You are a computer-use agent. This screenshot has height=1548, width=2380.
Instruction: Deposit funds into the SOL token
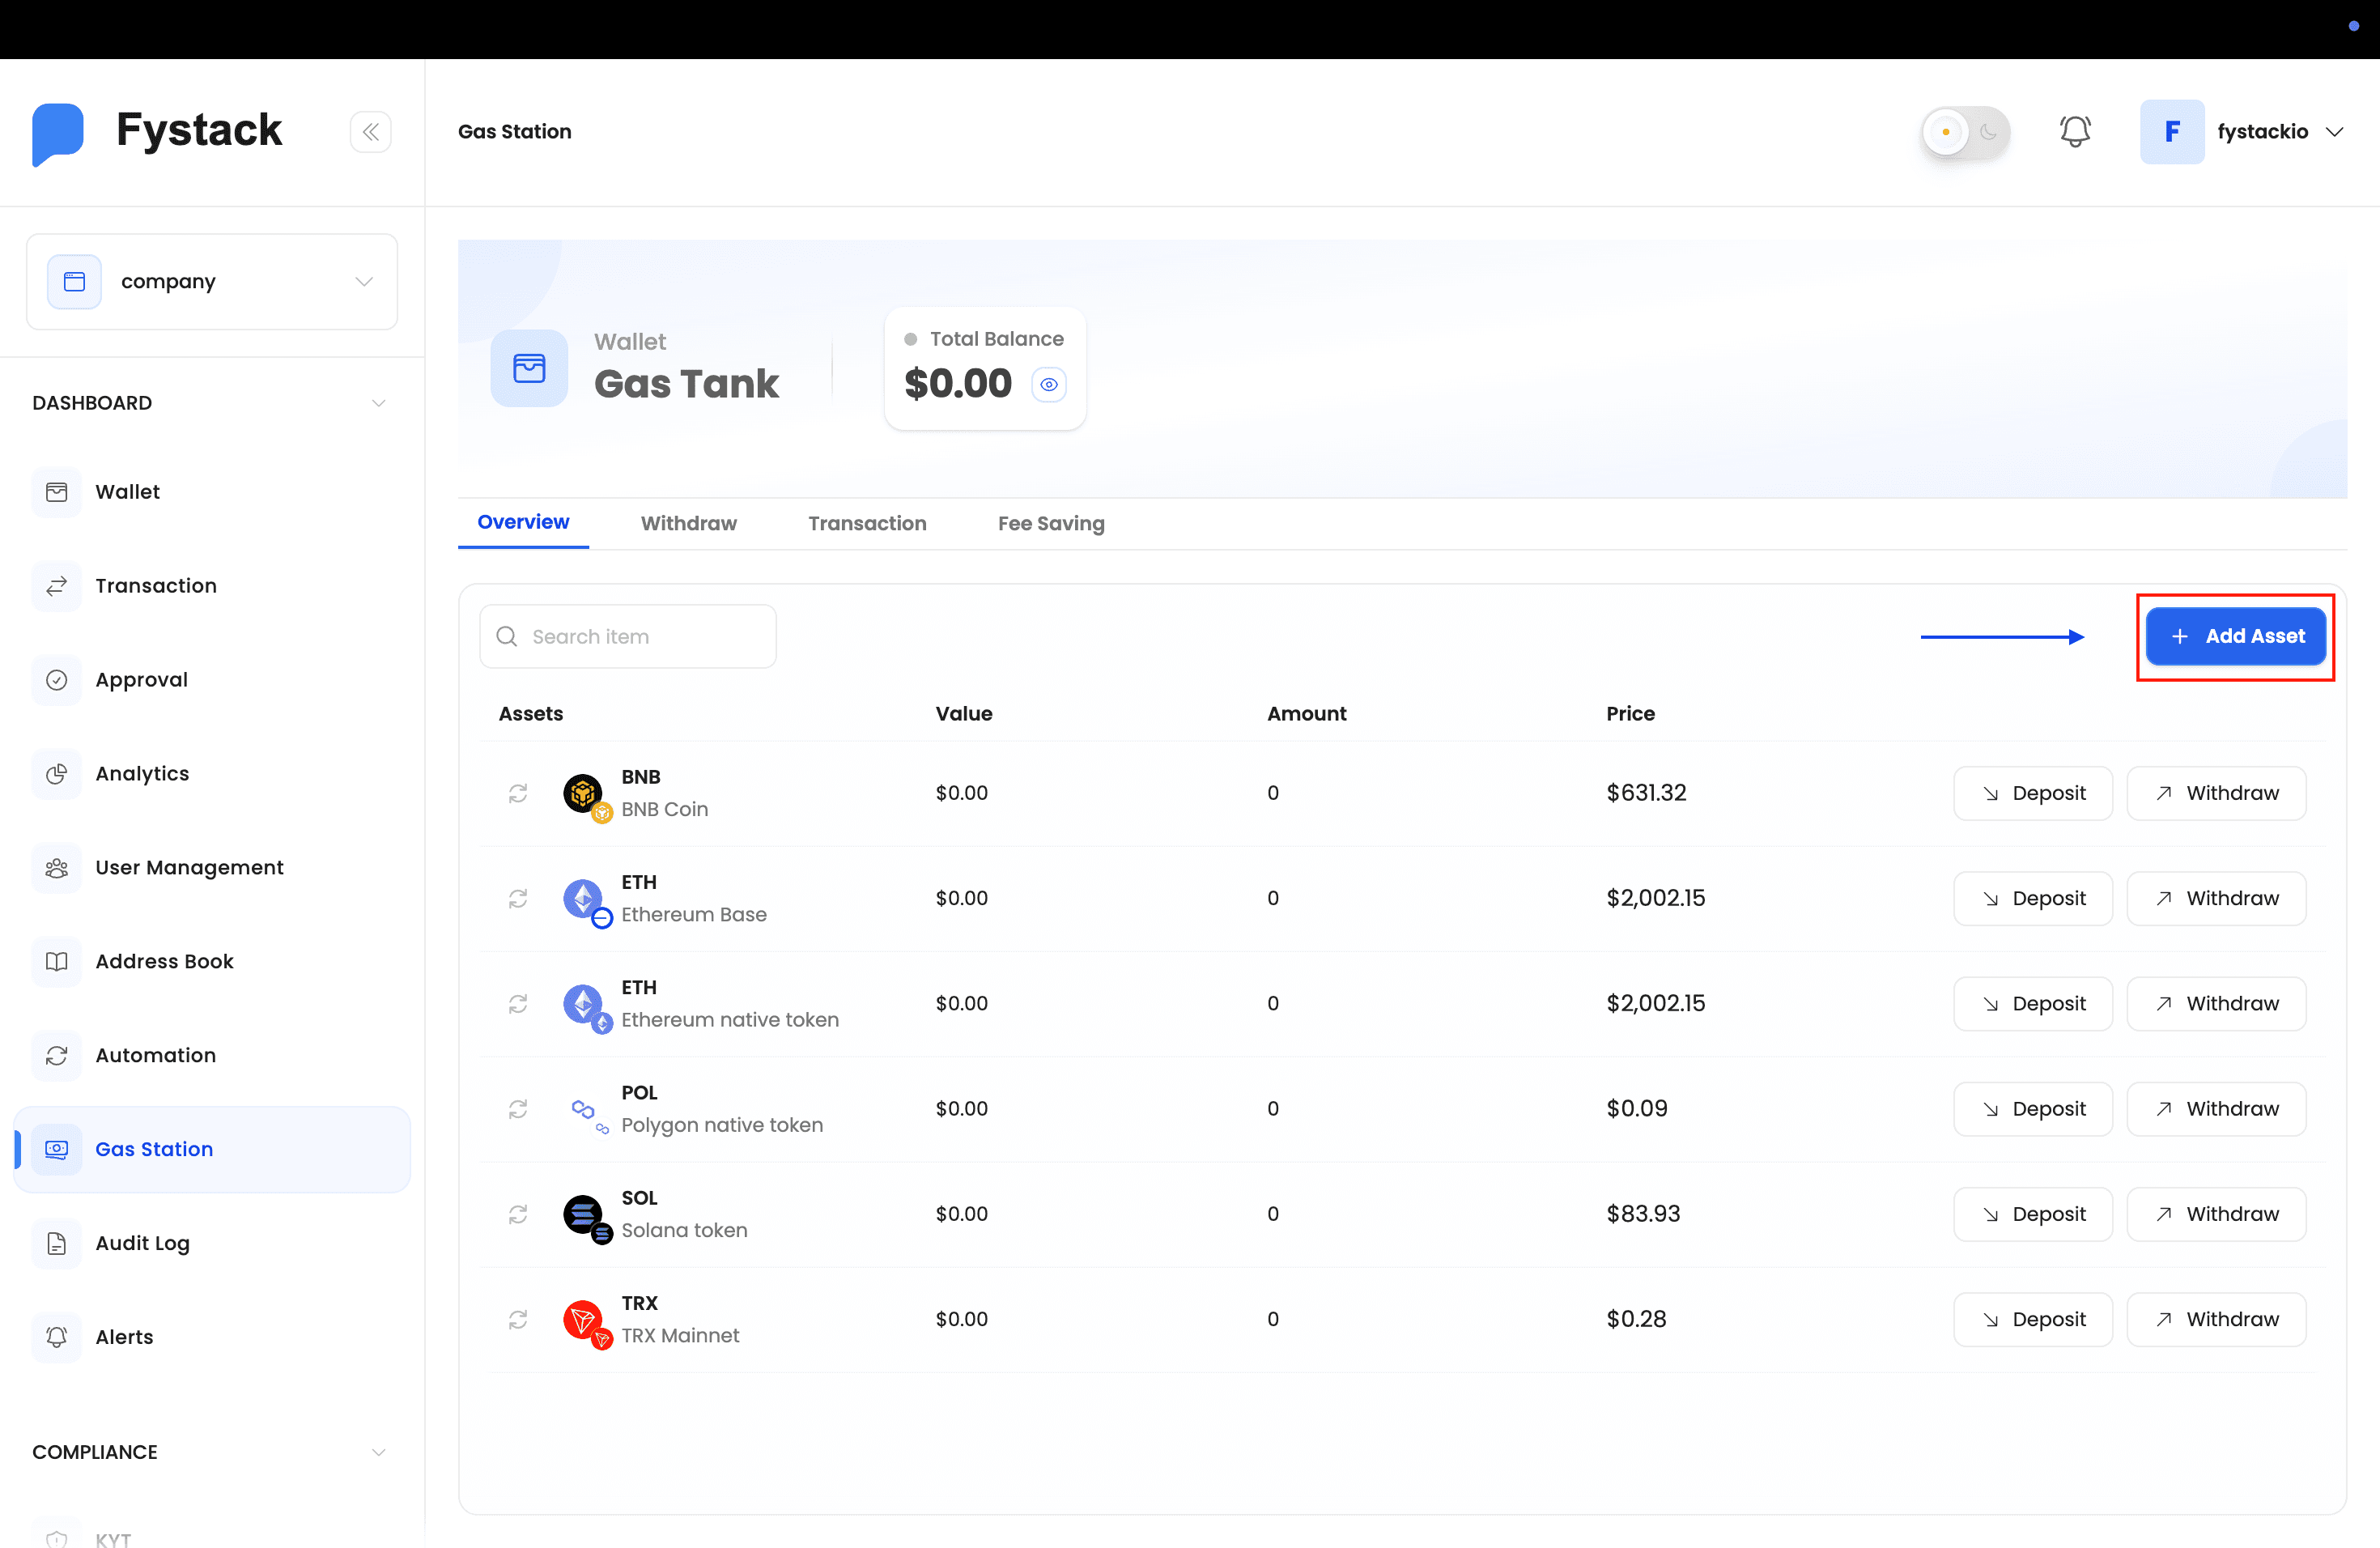(2032, 1214)
